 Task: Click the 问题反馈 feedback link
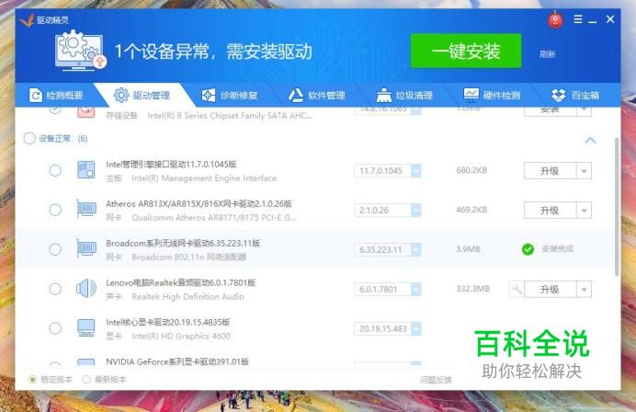point(436,380)
